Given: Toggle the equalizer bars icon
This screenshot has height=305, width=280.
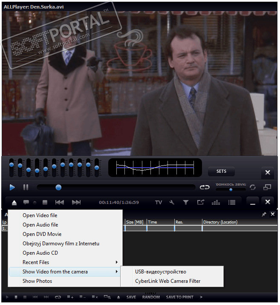Looking at the screenshot, I should [x=216, y=203].
